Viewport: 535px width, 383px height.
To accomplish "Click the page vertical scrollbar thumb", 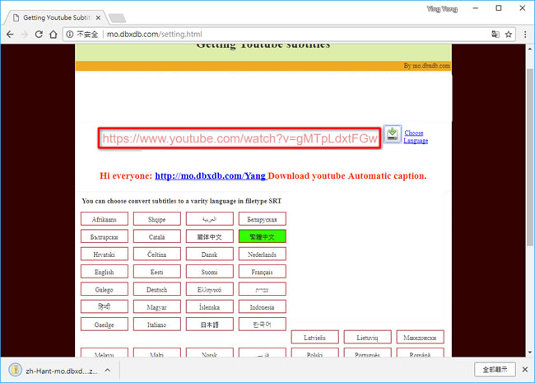I will (x=529, y=157).
